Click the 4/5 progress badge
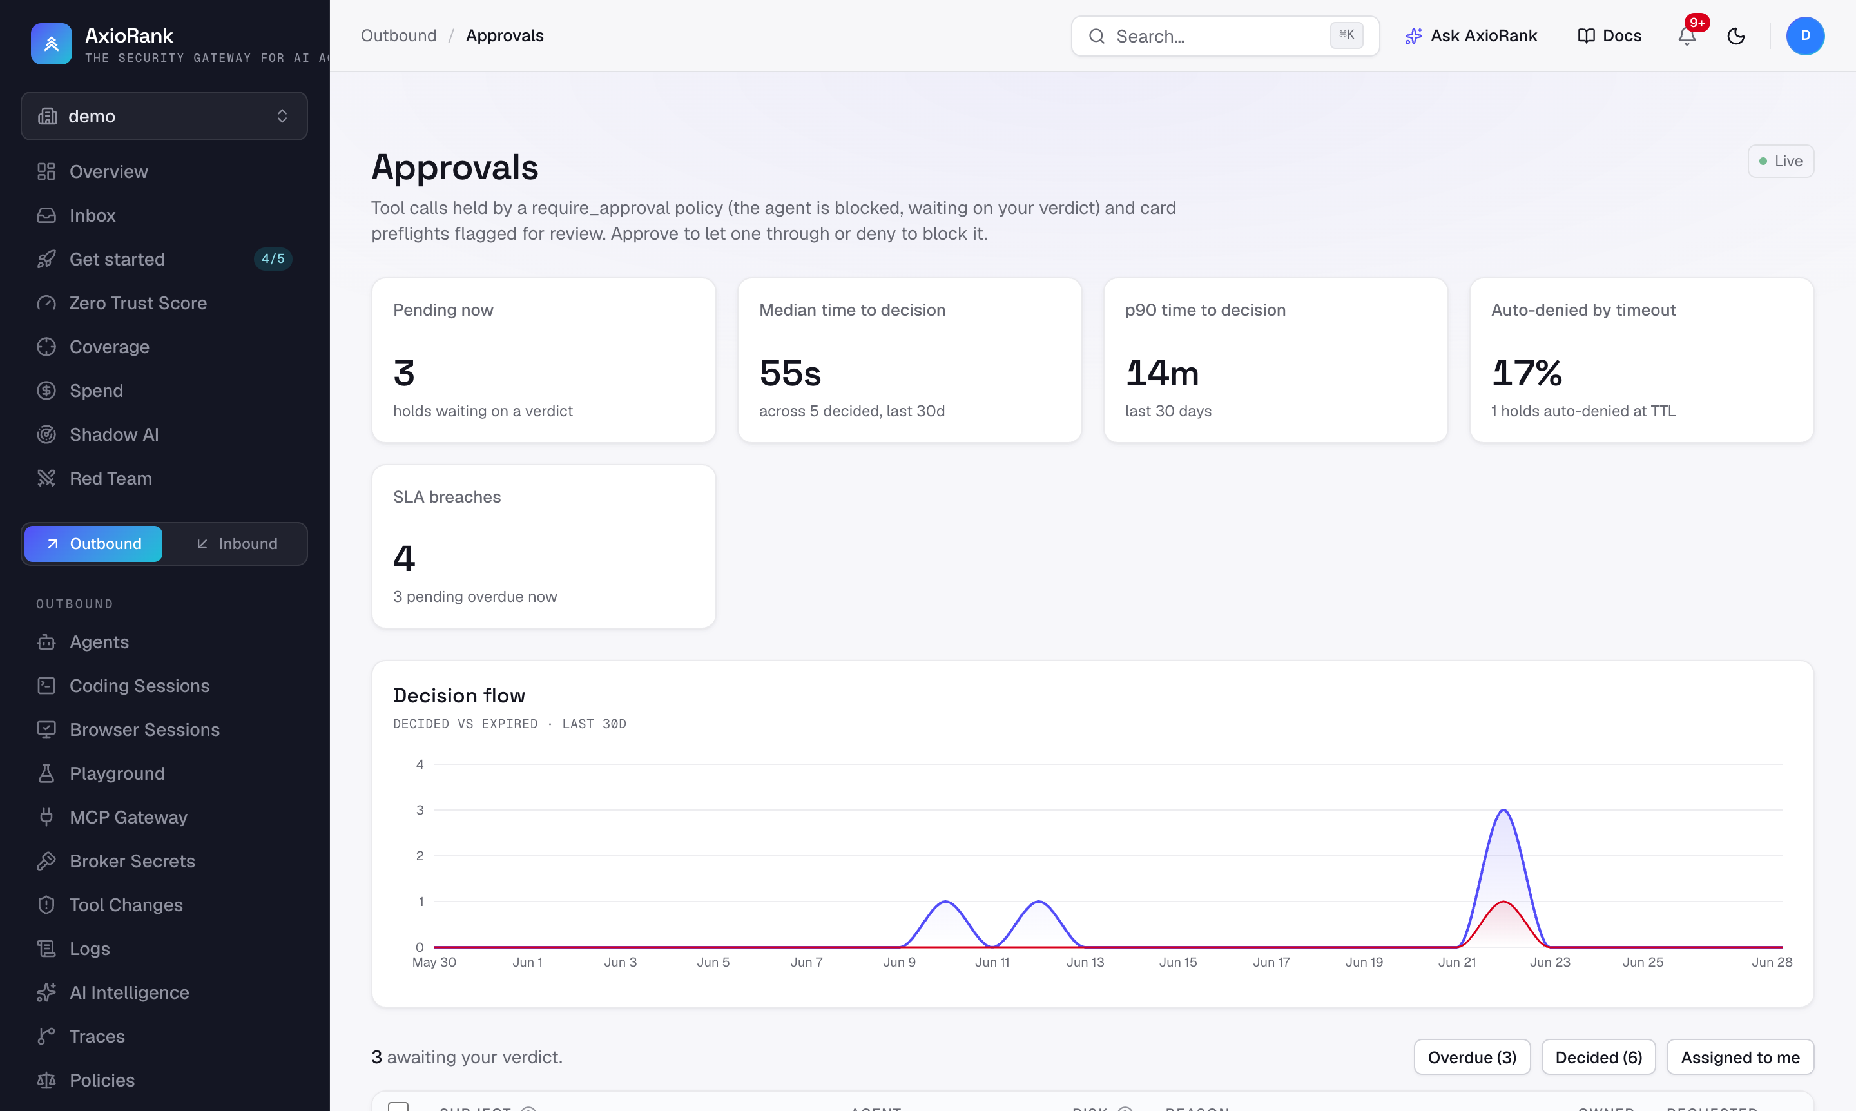Image resolution: width=1856 pixels, height=1111 pixels. 273,259
